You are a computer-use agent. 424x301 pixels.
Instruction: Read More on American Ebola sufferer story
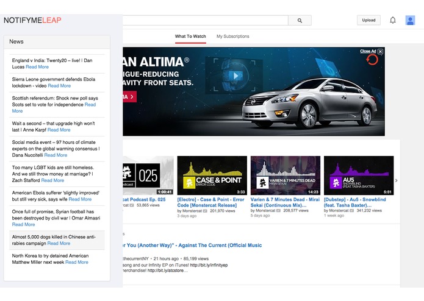[80, 199]
